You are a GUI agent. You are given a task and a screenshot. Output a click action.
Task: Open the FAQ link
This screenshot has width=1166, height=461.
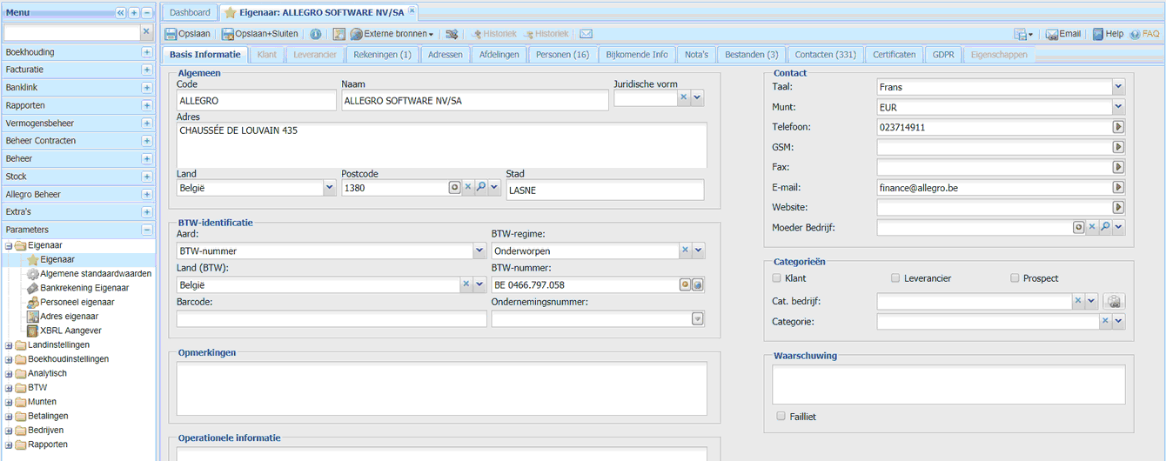pos(1144,34)
